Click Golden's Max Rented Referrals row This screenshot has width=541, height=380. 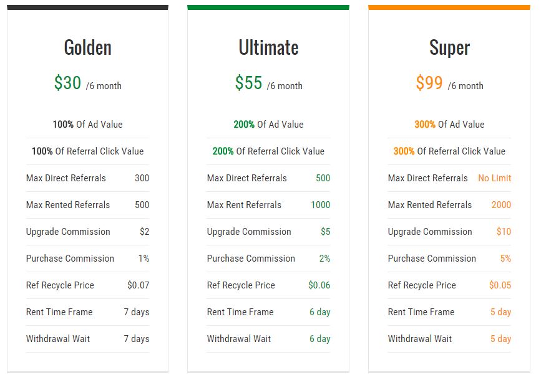pos(87,205)
